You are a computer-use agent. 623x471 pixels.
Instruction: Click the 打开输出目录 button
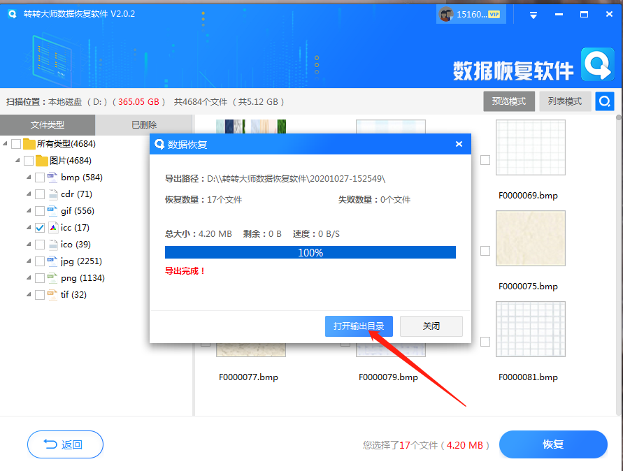pyautogui.click(x=359, y=326)
